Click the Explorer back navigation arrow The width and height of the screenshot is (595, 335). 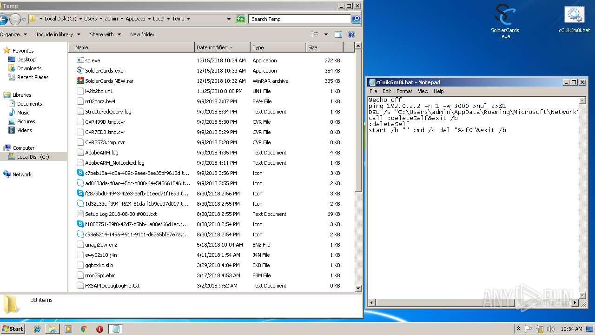coord(3,19)
